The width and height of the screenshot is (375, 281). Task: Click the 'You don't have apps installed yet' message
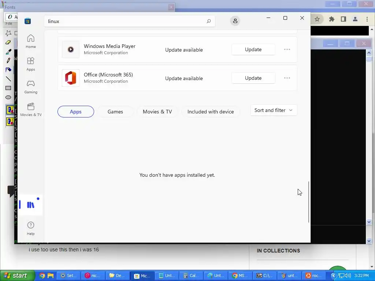[x=177, y=175]
